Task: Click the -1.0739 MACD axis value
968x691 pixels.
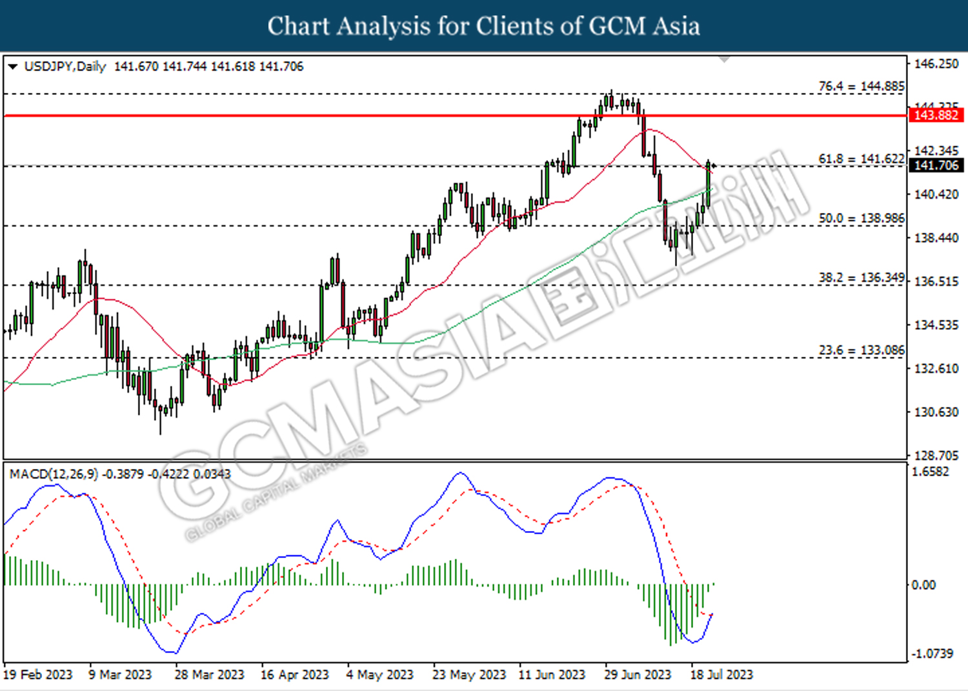Action: click(931, 654)
